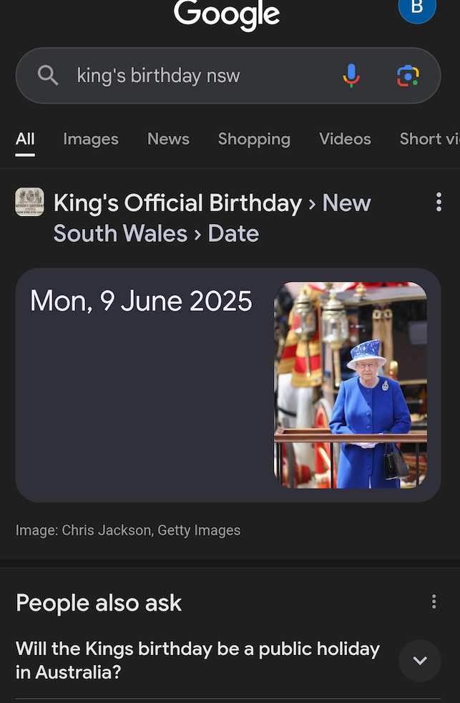Switch to the News tab
Image resolution: width=460 pixels, height=703 pixels.
click(168, 139)
